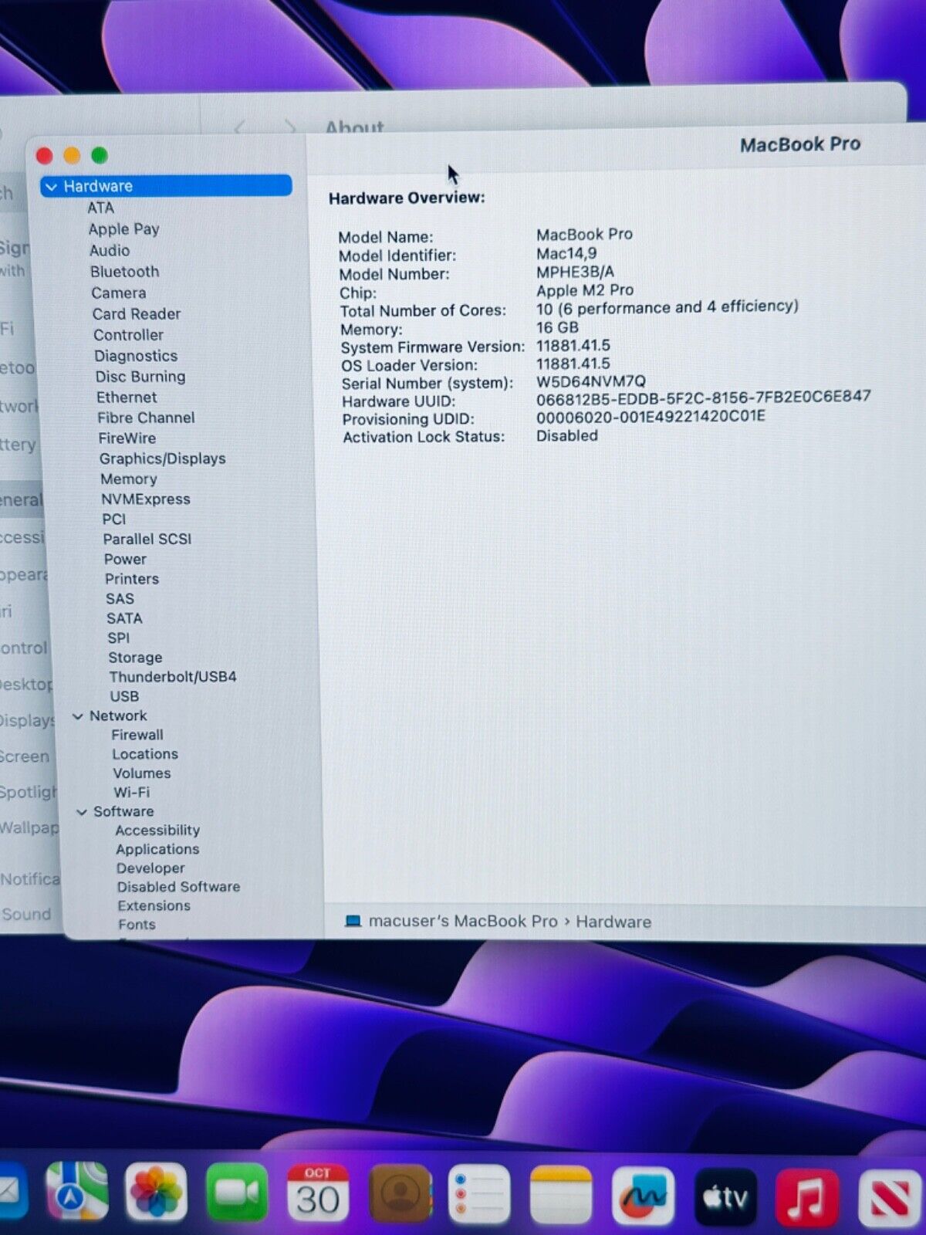This screenshot has width=926, height=1235.
Task: Launch FaceTime from the Dock
Action: coord(238,1193)
